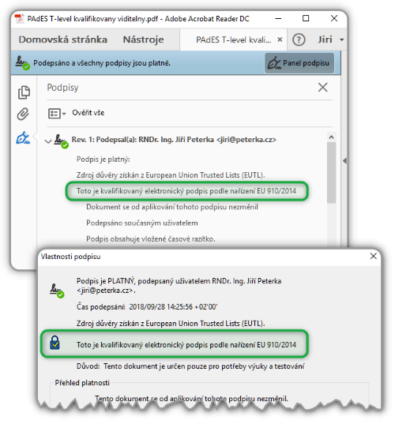Switch to Nástroje tab

tap(144, 39)
